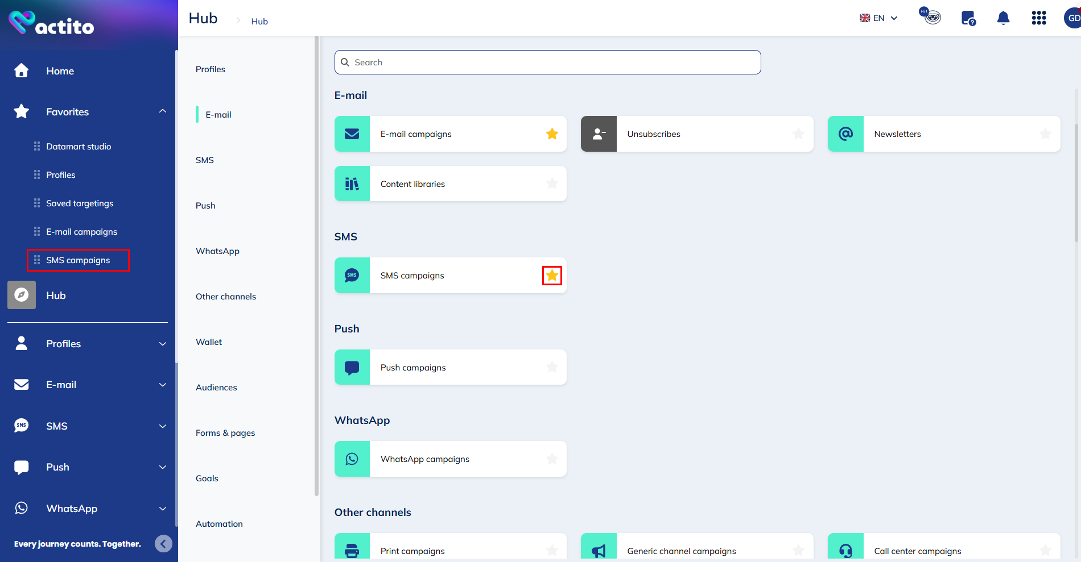This screenshot has width=1081, height=562.
Task: Open the EN language dropdown
Action: click(x=878, y=18)
